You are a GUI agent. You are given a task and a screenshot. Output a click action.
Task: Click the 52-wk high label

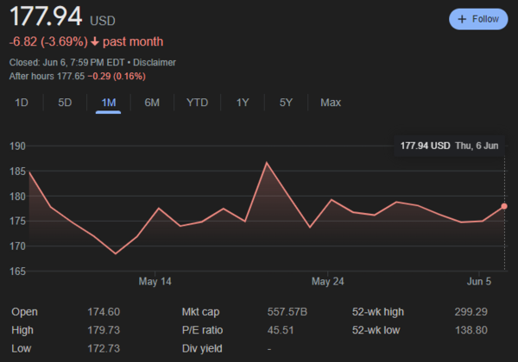click(379, 311)
